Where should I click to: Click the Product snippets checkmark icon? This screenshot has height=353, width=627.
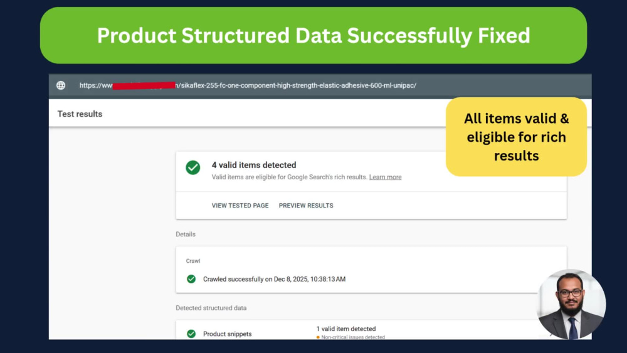click(x=191, y=334)
